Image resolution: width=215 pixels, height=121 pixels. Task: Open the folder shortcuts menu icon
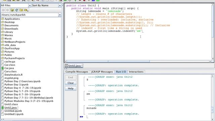tap(26, 10)
